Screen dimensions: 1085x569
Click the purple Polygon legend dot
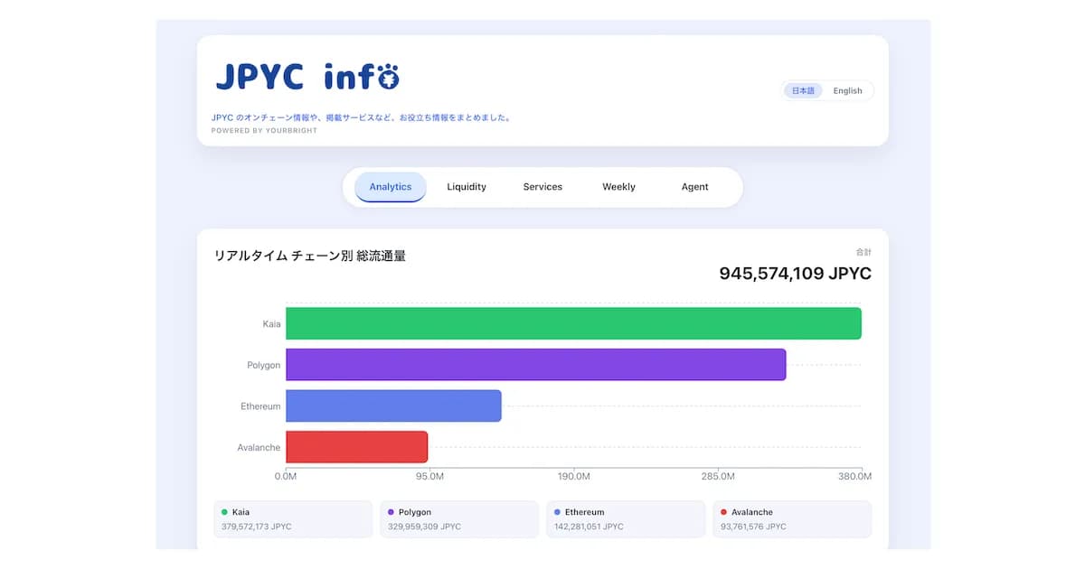392,512
